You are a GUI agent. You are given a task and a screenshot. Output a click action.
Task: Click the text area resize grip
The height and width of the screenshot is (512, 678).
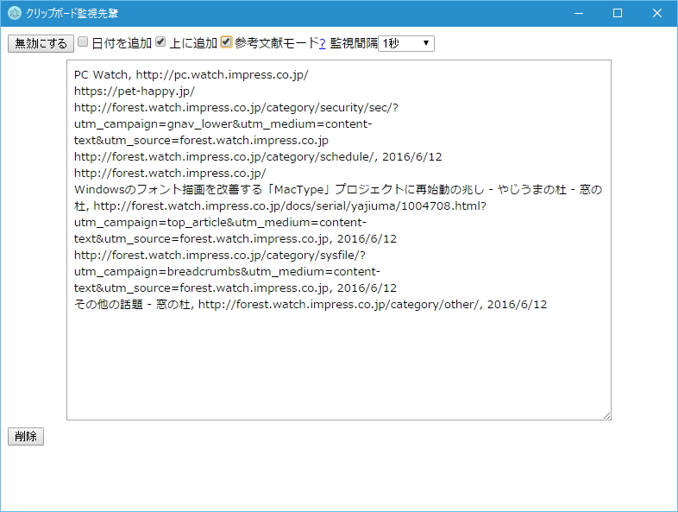[606, 415]
